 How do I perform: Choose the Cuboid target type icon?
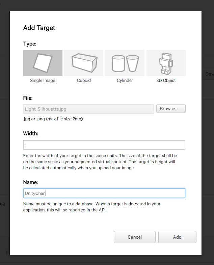pyautogui.click(x=84, y=63)
